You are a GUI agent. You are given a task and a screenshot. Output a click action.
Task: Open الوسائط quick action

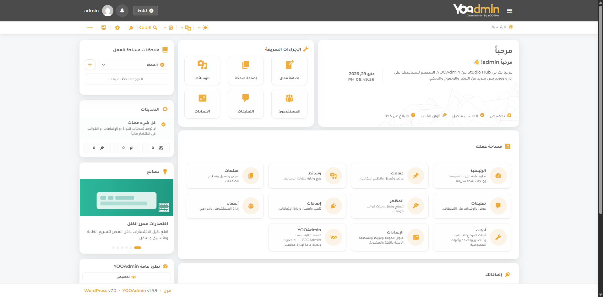point(202,70)
